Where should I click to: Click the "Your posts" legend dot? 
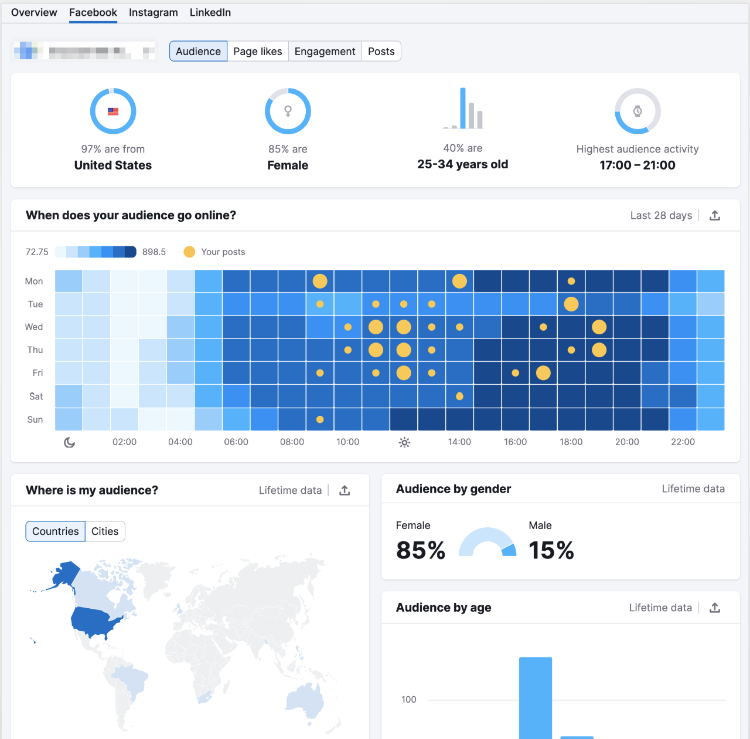click(189, 252)
